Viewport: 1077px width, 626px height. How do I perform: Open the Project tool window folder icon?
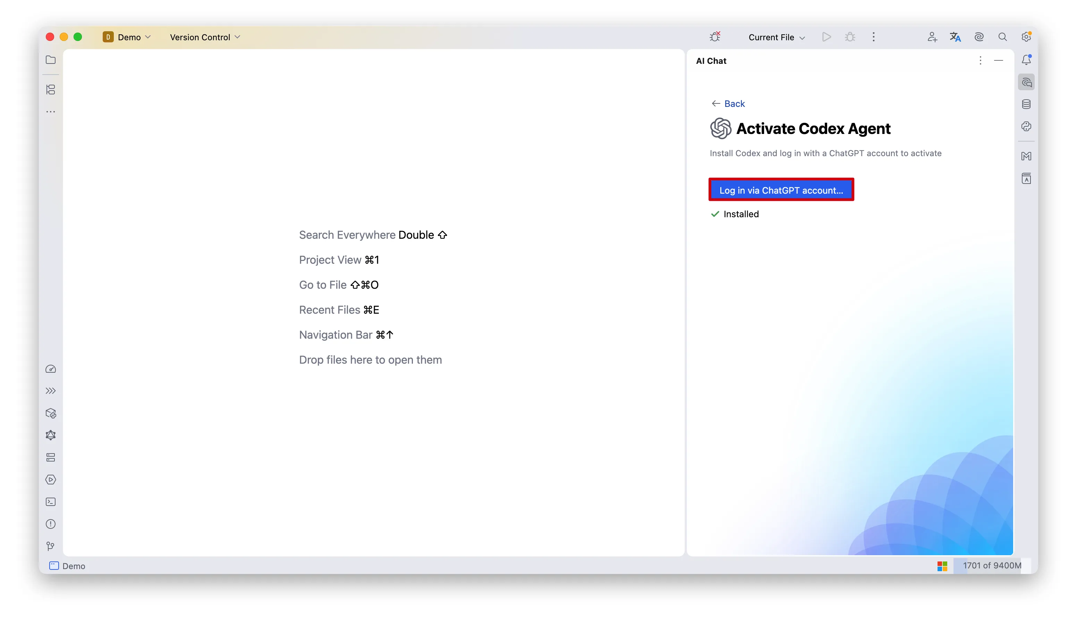click(50, 60)
